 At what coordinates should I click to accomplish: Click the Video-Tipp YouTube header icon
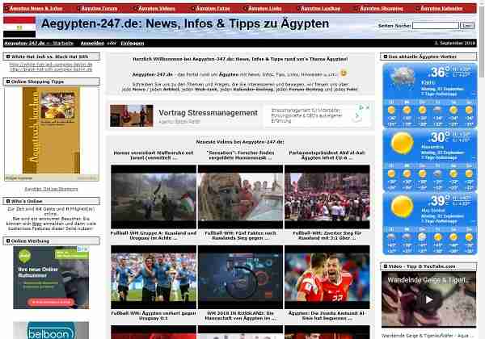coord(386,266)
